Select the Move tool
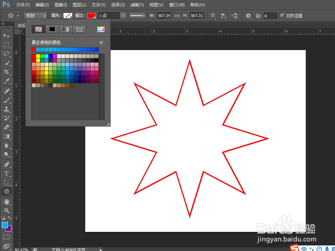 pyautogui.click(x=7, y=35)
